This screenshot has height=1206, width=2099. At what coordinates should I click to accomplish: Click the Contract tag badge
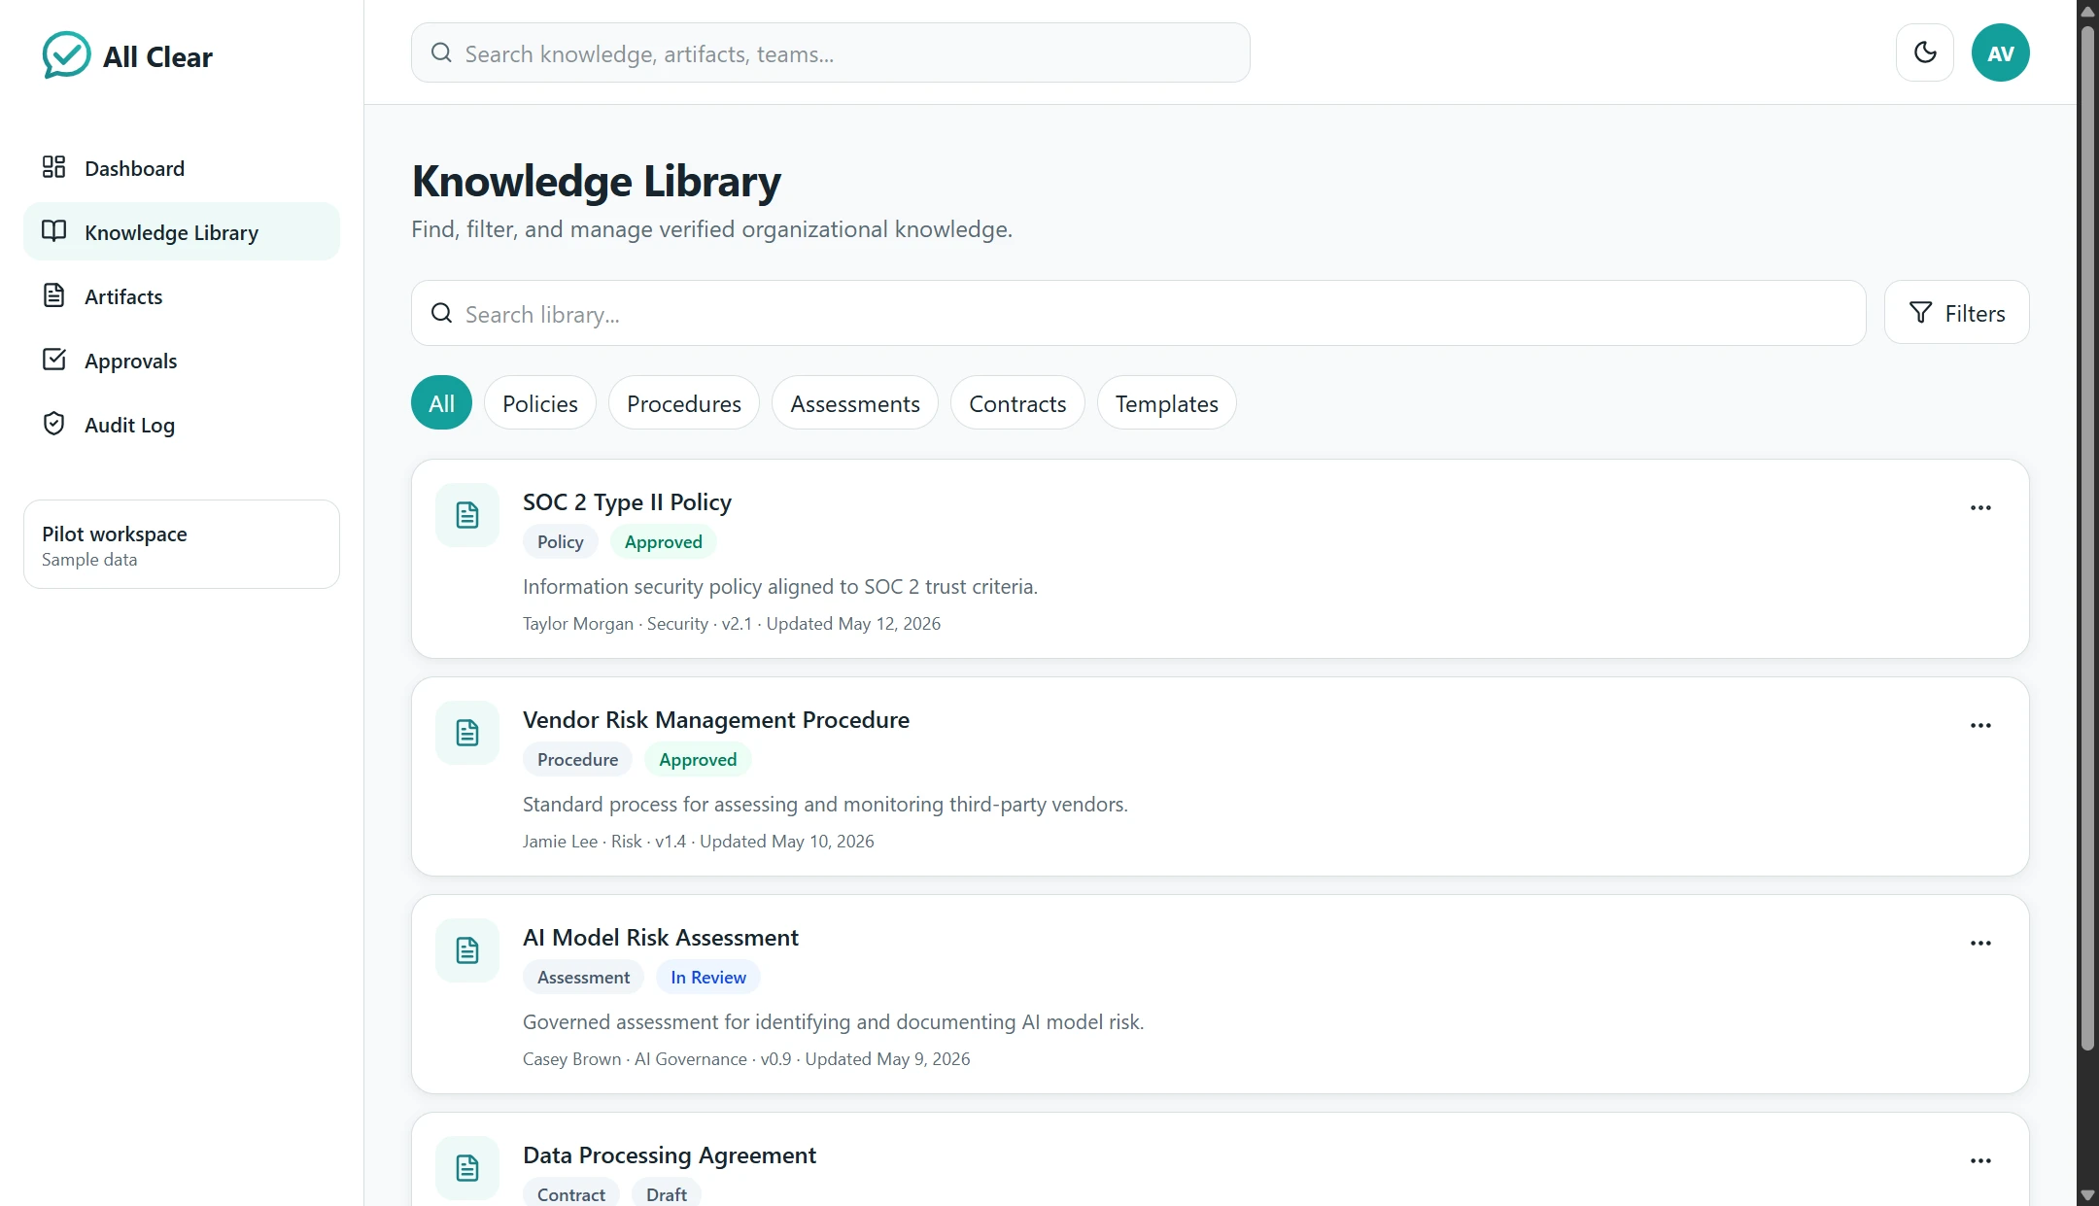click(x=571, y=1194)
